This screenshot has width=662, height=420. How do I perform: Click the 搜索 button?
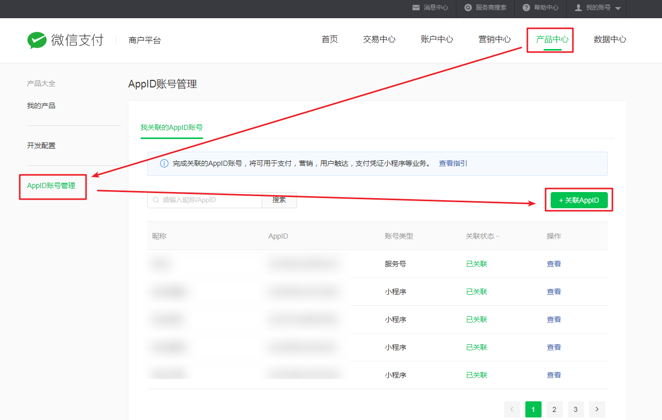(279, 200)
